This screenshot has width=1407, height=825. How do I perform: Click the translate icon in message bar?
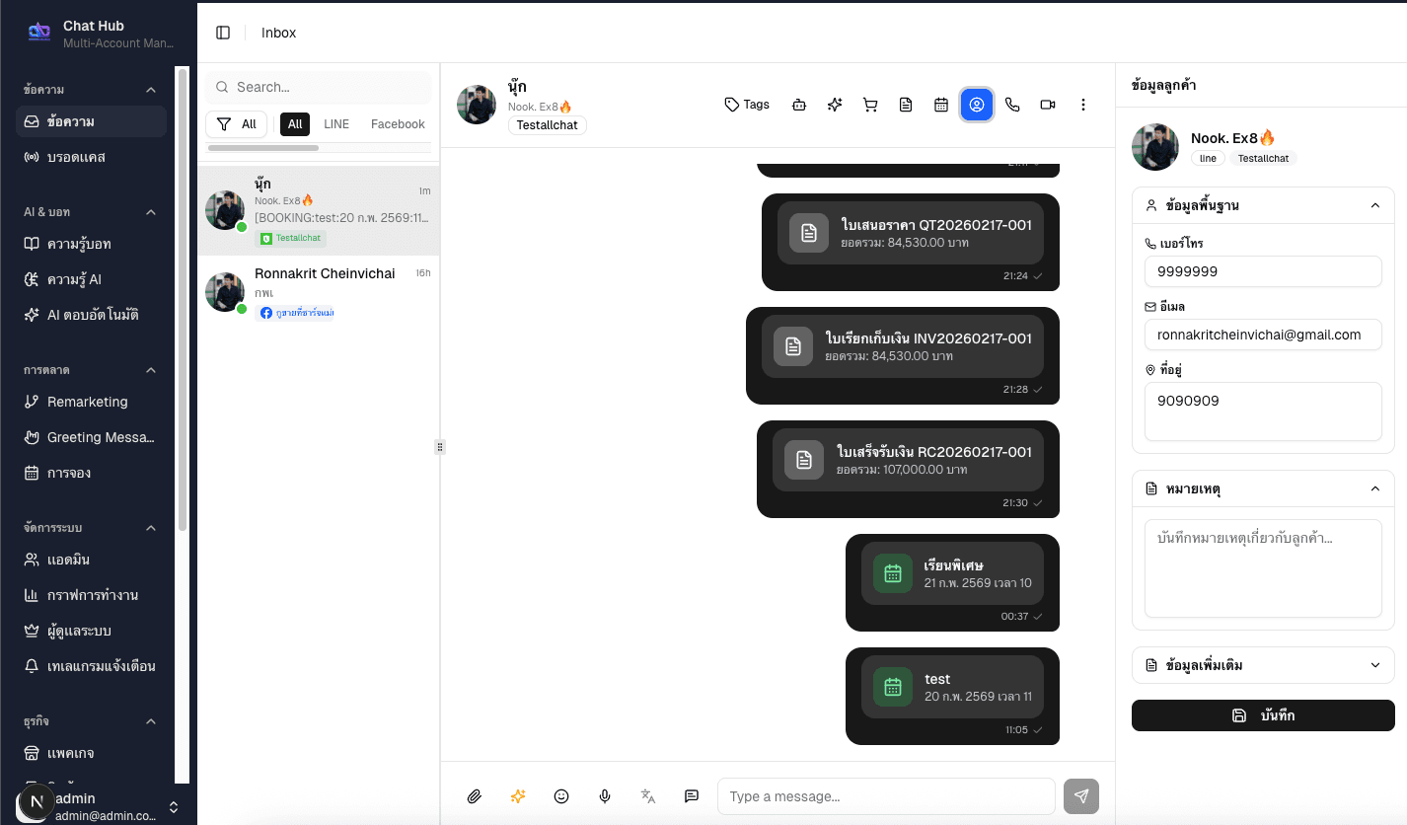pos(648,796)
